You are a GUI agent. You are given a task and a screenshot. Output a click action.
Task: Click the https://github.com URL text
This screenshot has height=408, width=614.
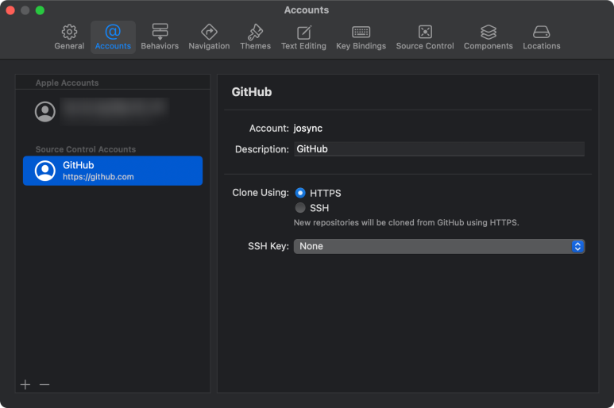[98, 177]
